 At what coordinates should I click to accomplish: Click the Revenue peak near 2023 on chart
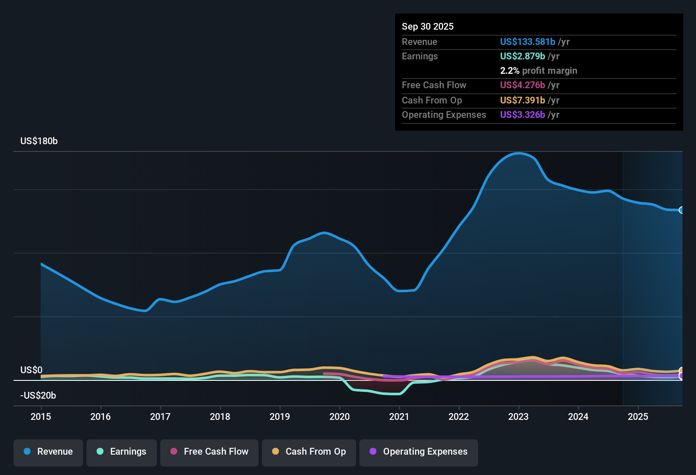[x=518, y=154]
